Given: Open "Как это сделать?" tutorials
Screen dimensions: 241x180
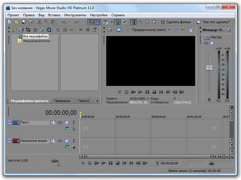Looking at the screenshot, I should click(213, 22).
